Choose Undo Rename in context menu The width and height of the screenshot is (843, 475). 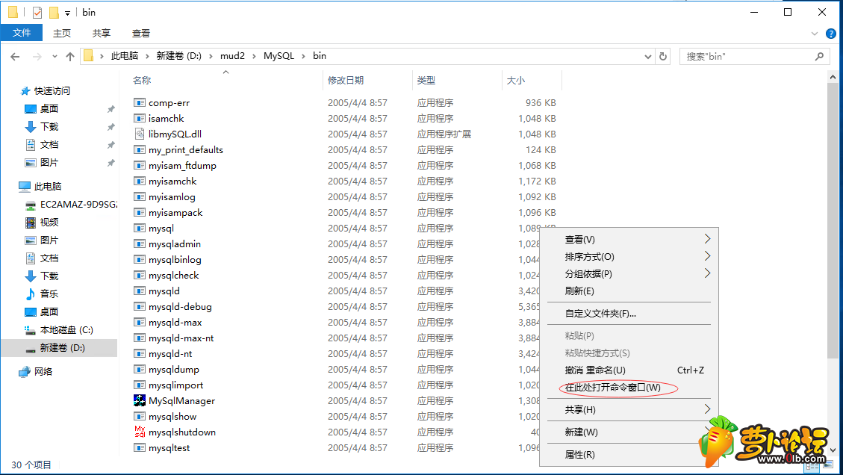pyautogui.click(x=629, y=370)
